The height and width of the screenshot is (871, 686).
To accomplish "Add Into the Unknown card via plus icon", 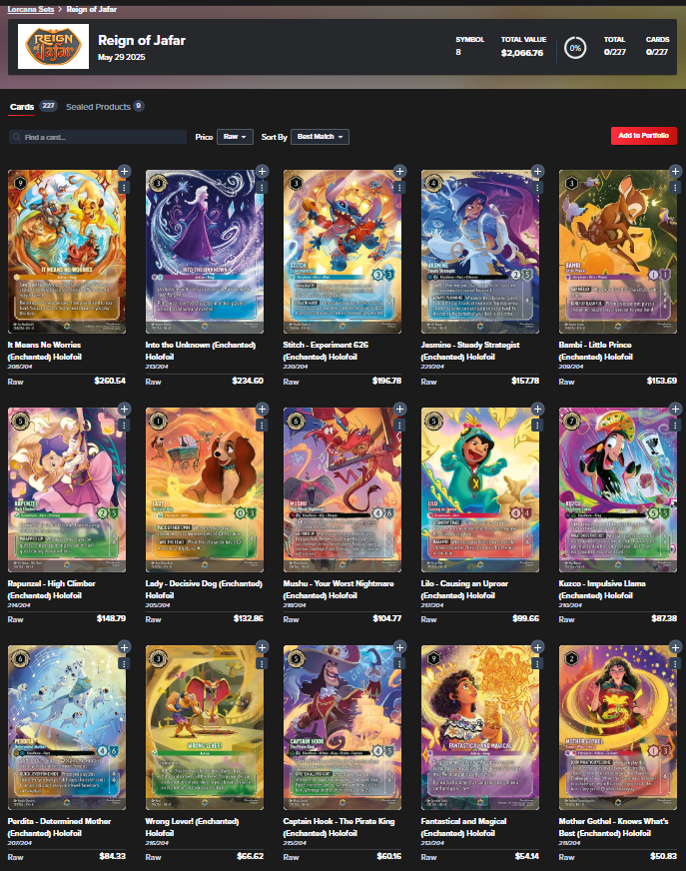I will click(x=263, y=171).
